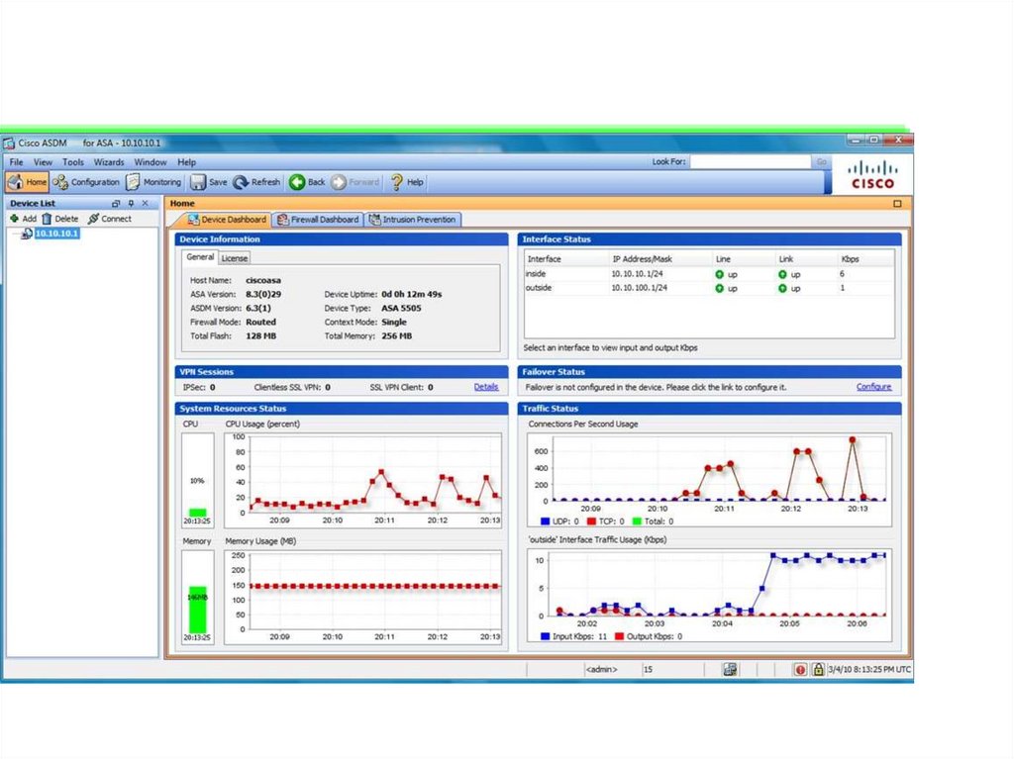The width and height of the screenshot is (1014, 759).
Task: Click the CPU usage percentage bar
Action: pyautogui.click(x=197, y=479)
